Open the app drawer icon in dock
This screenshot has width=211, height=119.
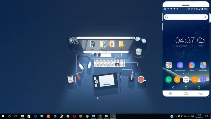point(186,80)
